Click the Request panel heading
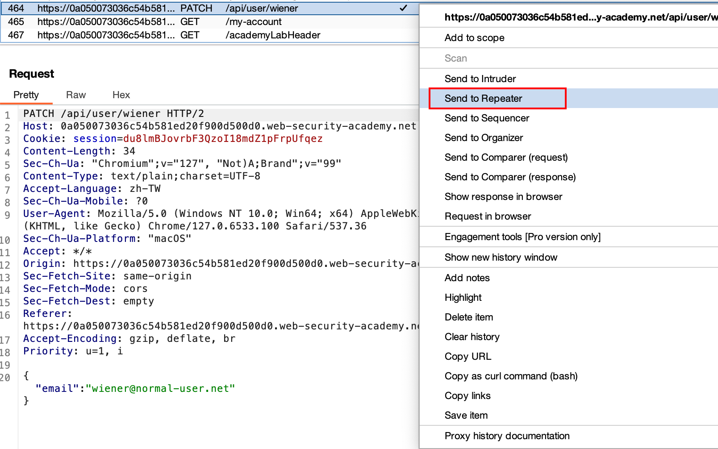The image size is (718, 449). [x=32, y=74]
